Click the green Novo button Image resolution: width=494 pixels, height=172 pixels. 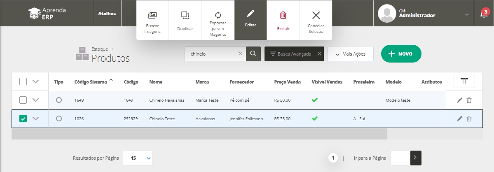coord(401,54)
